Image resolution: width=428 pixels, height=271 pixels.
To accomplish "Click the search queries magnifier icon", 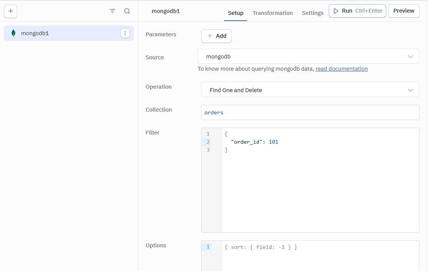I will click(x=127, y=11).
